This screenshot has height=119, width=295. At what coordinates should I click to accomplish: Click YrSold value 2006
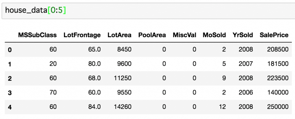tap(246, 92)
